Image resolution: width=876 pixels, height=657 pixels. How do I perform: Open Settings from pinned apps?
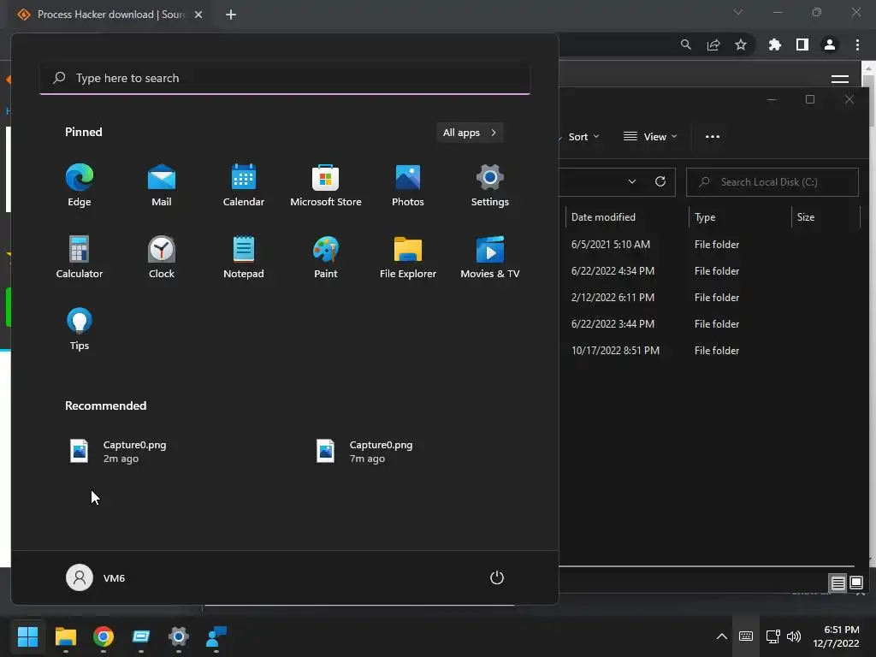(490, 186)
